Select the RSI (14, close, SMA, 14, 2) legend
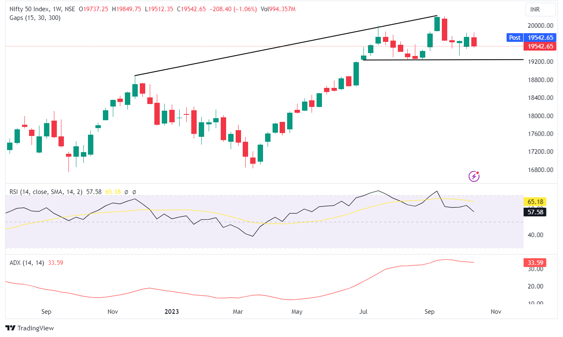The image size is (563, 337). 46,192
